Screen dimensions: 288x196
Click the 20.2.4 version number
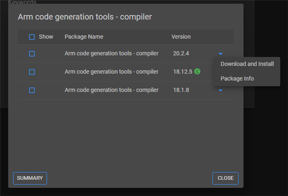tap(181, 53)
